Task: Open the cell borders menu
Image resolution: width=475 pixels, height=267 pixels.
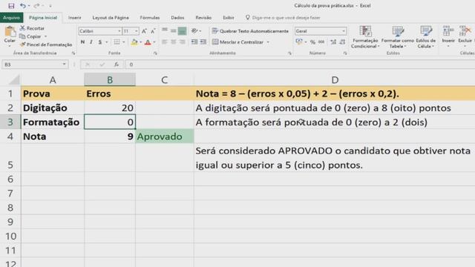Action: 117,42
